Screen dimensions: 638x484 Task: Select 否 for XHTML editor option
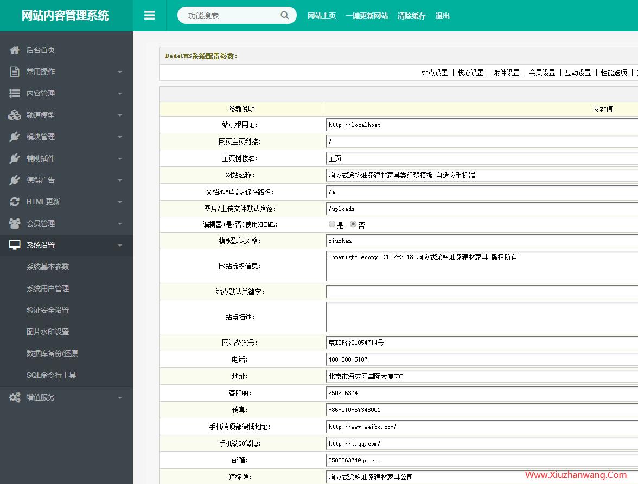tap(352, 223)
